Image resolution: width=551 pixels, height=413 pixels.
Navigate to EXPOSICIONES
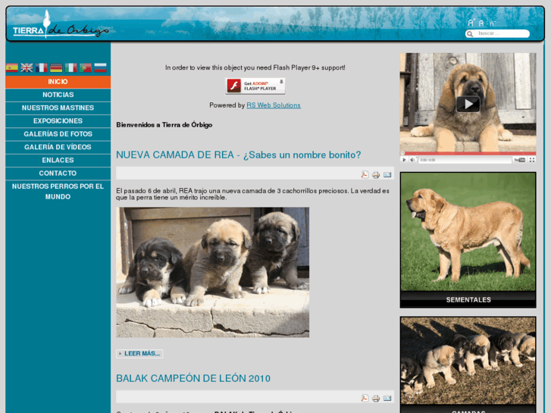[x=58, y=121]
